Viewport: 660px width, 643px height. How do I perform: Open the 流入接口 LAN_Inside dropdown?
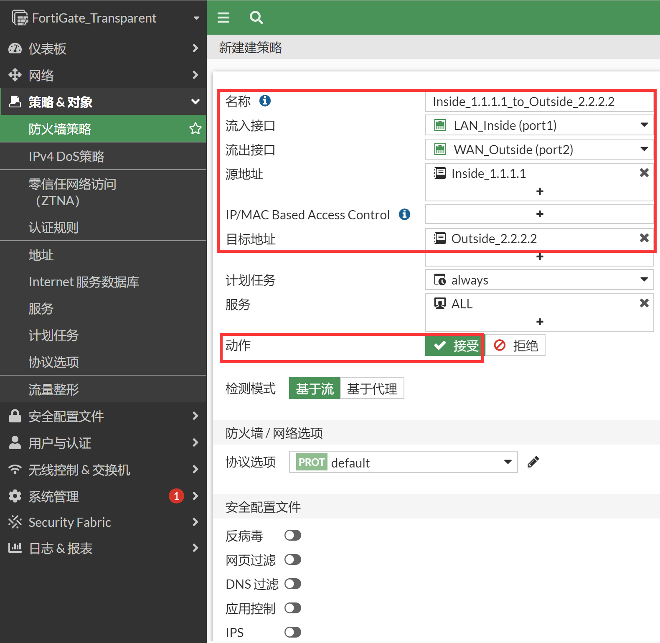pyautogui.click(x=539, y=125)
